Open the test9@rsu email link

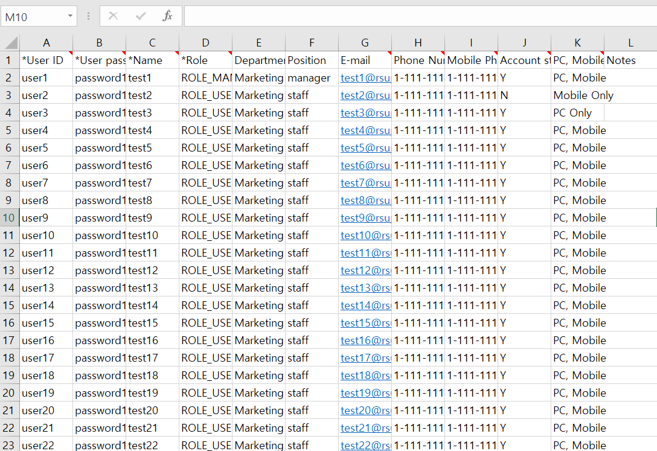[x=365, y=218]
